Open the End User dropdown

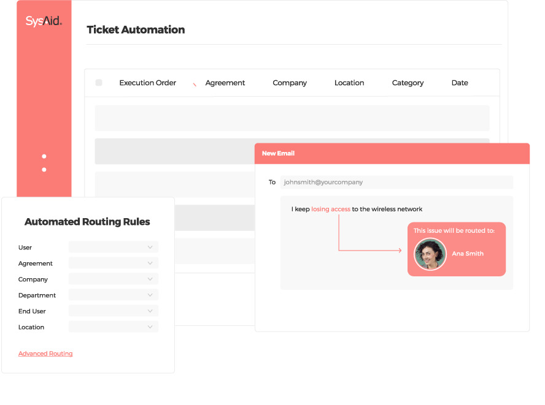click(114, 311)
